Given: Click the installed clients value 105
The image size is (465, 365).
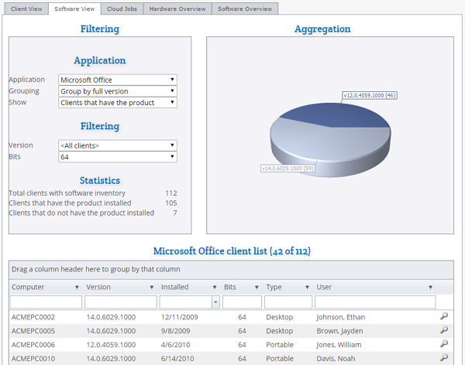Looking at the screenshot, I should (x=171, y=203).
